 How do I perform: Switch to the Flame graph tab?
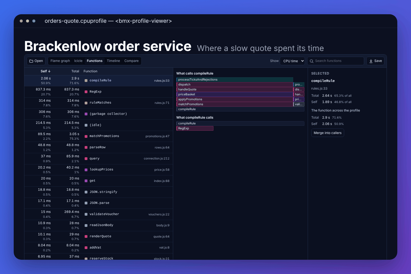(x=60, y=61)
